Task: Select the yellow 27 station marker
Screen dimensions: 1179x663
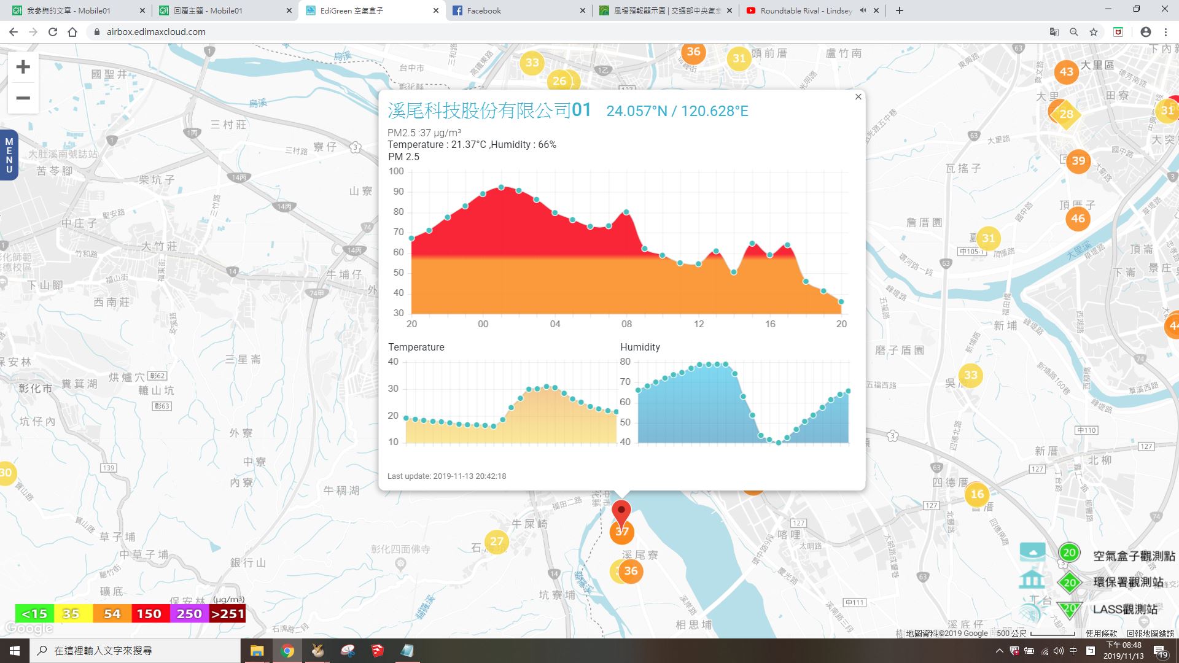Action: pyautogui.click(x=497, y=541)
